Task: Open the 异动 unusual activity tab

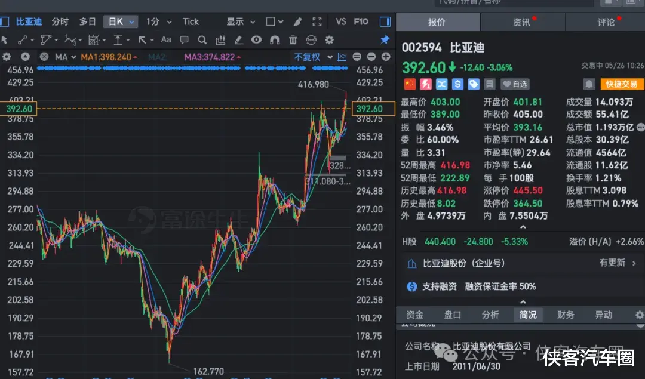Action: [x=603, y=315]
